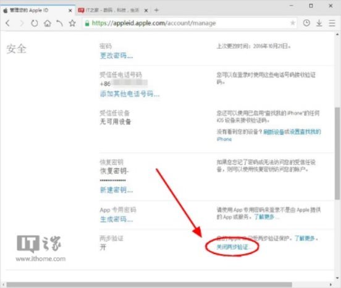Open the browser home page

[x=47, y=23]
